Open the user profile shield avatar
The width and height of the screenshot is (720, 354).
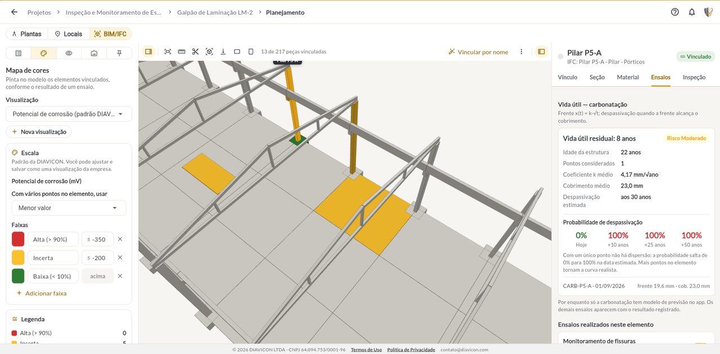[x=709, y=12]
